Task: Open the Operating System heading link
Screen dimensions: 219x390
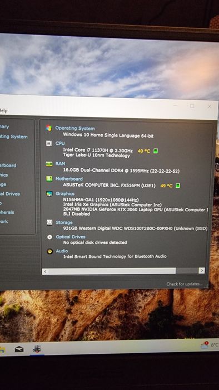Action: [x=75, y=128]
